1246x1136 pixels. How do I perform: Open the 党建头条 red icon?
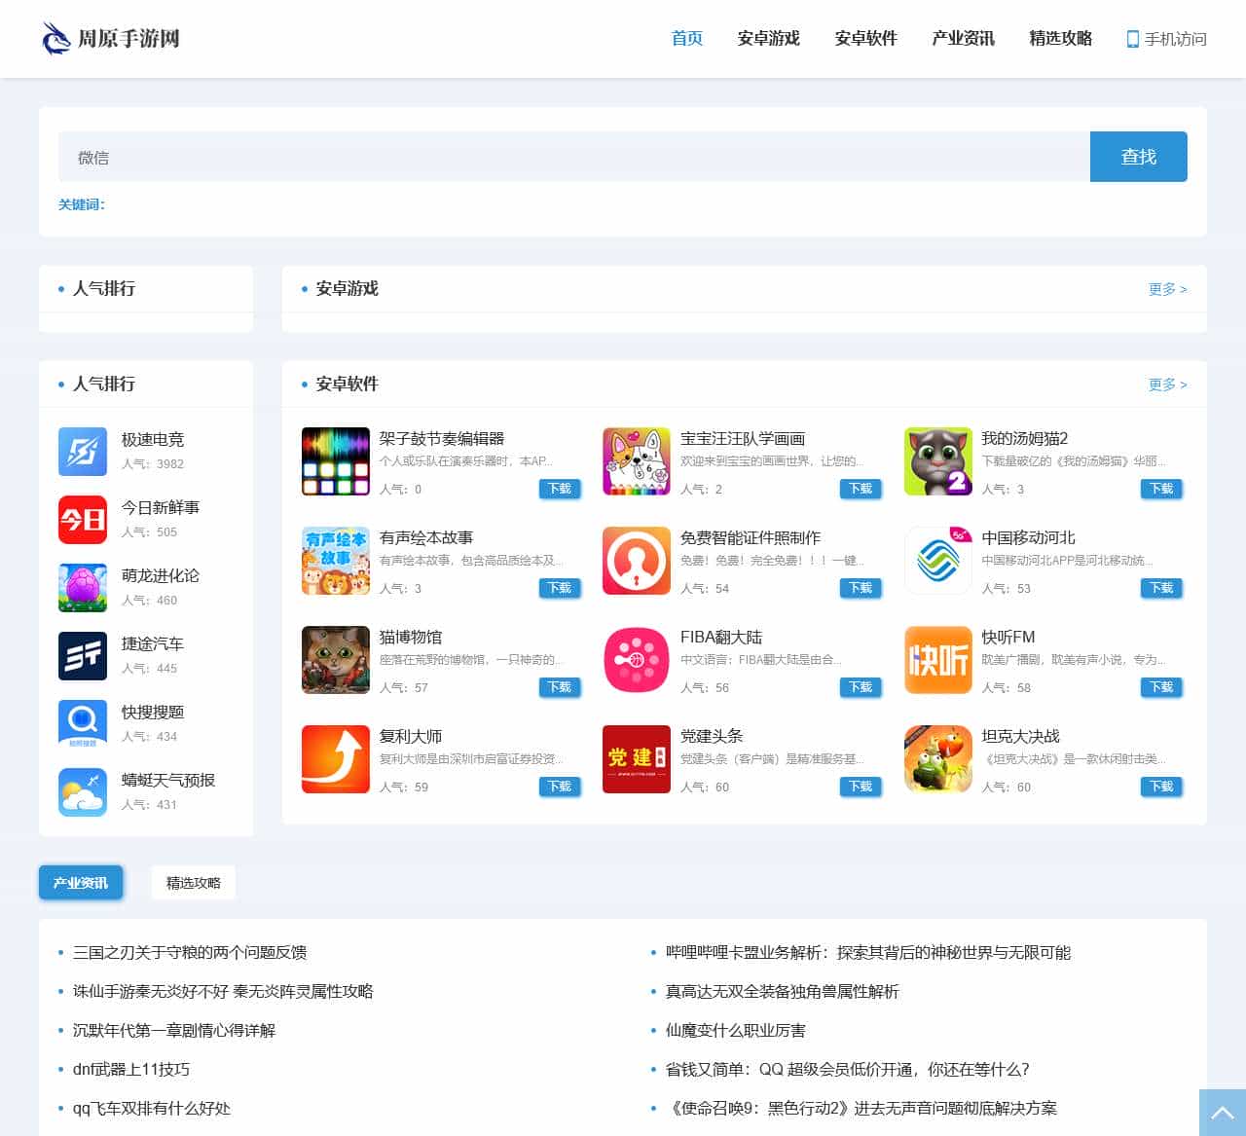637,759
